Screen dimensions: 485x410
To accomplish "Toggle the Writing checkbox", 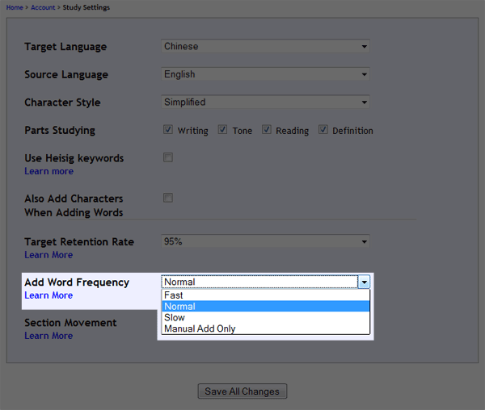I will pyautogui.click(x=168, y=130).
